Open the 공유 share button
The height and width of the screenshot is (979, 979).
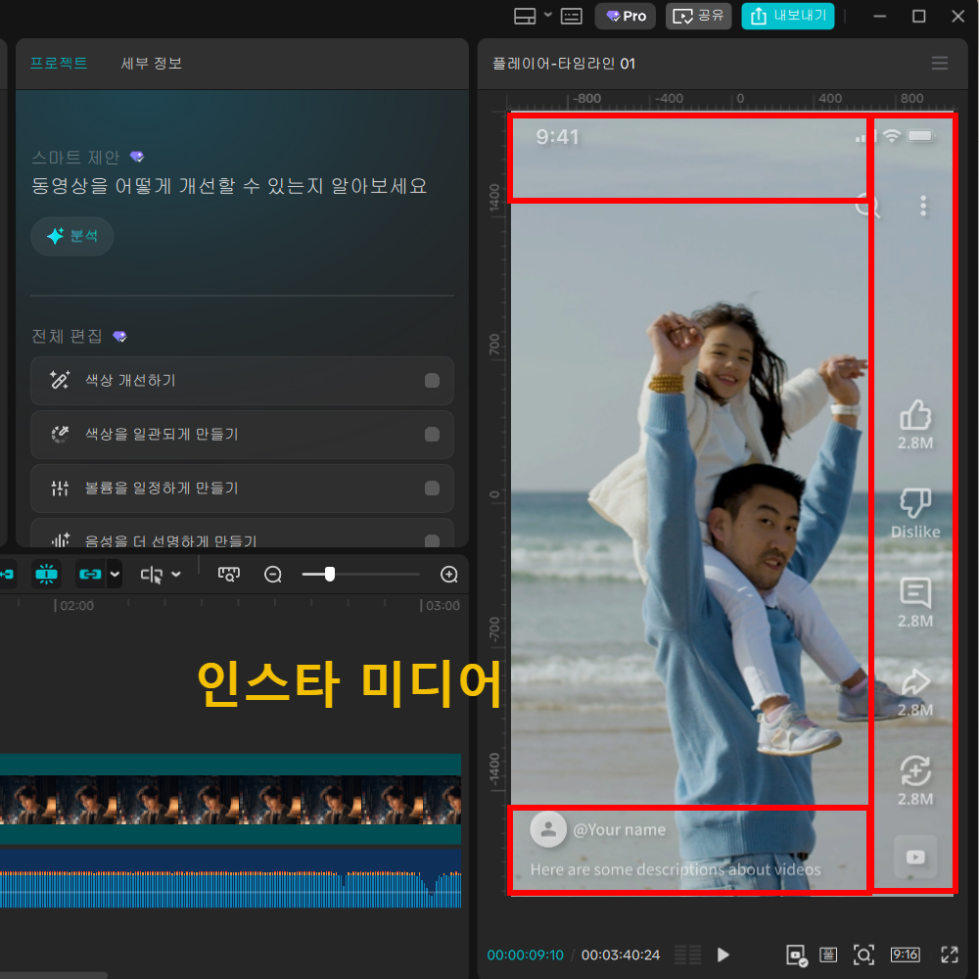tap(698, 17)
